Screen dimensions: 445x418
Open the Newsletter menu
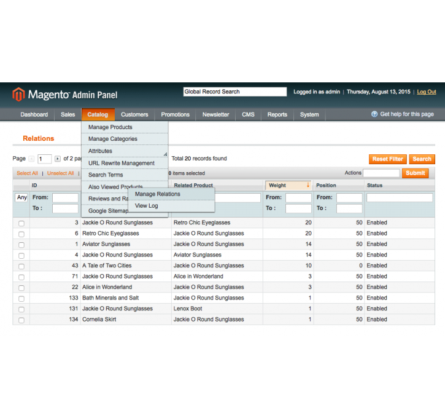pyautogui.click(x=215, y=114)
